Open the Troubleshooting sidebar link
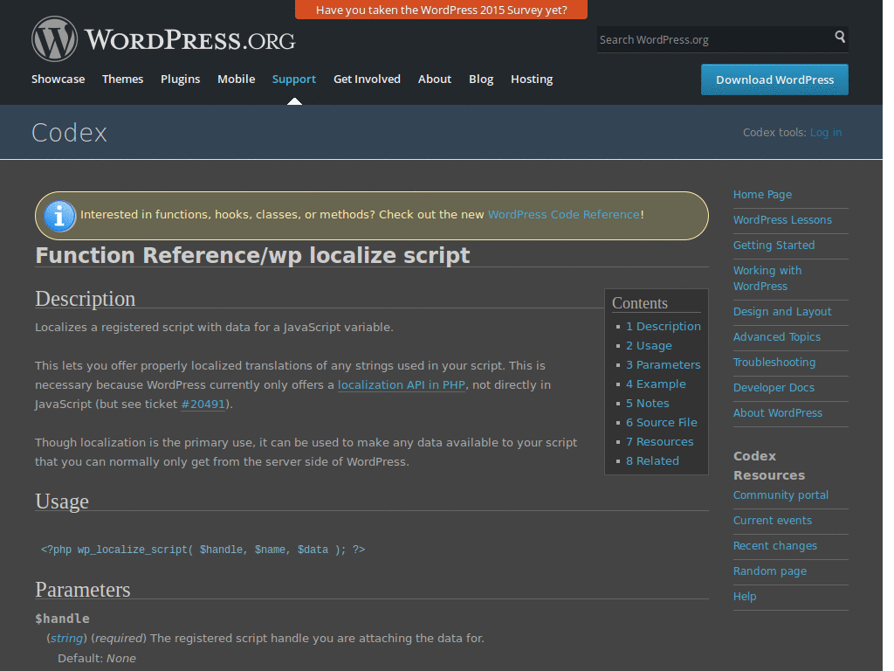This screenshot has width=894, height=671. [774, 363]
